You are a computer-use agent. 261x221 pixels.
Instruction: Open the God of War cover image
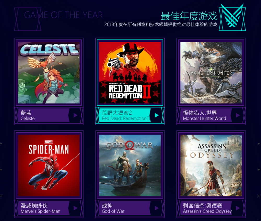[x=130, y=165]
